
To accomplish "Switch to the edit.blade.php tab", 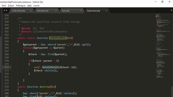I will coord(43,11).
